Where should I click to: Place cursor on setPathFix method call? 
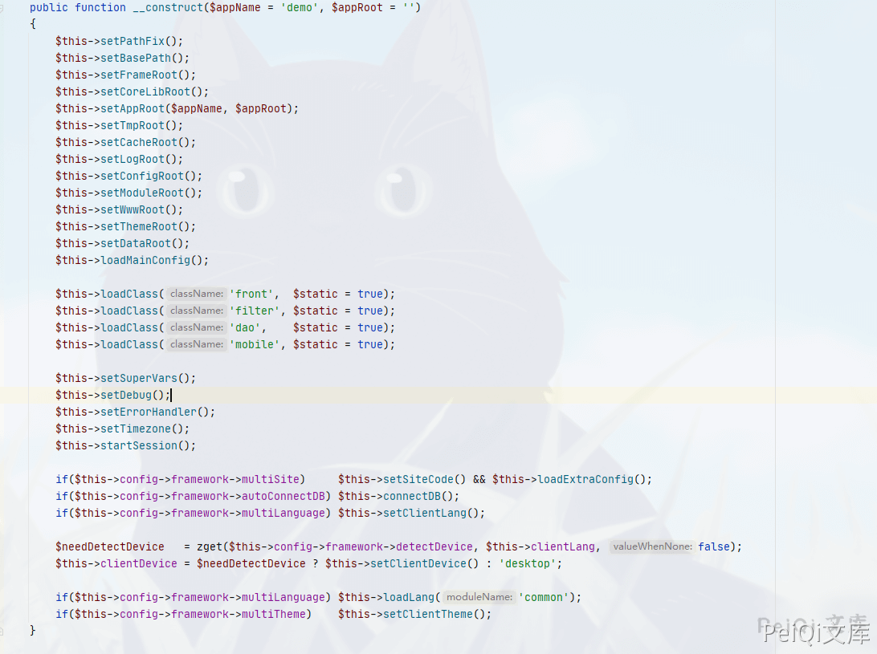[133, 42]
